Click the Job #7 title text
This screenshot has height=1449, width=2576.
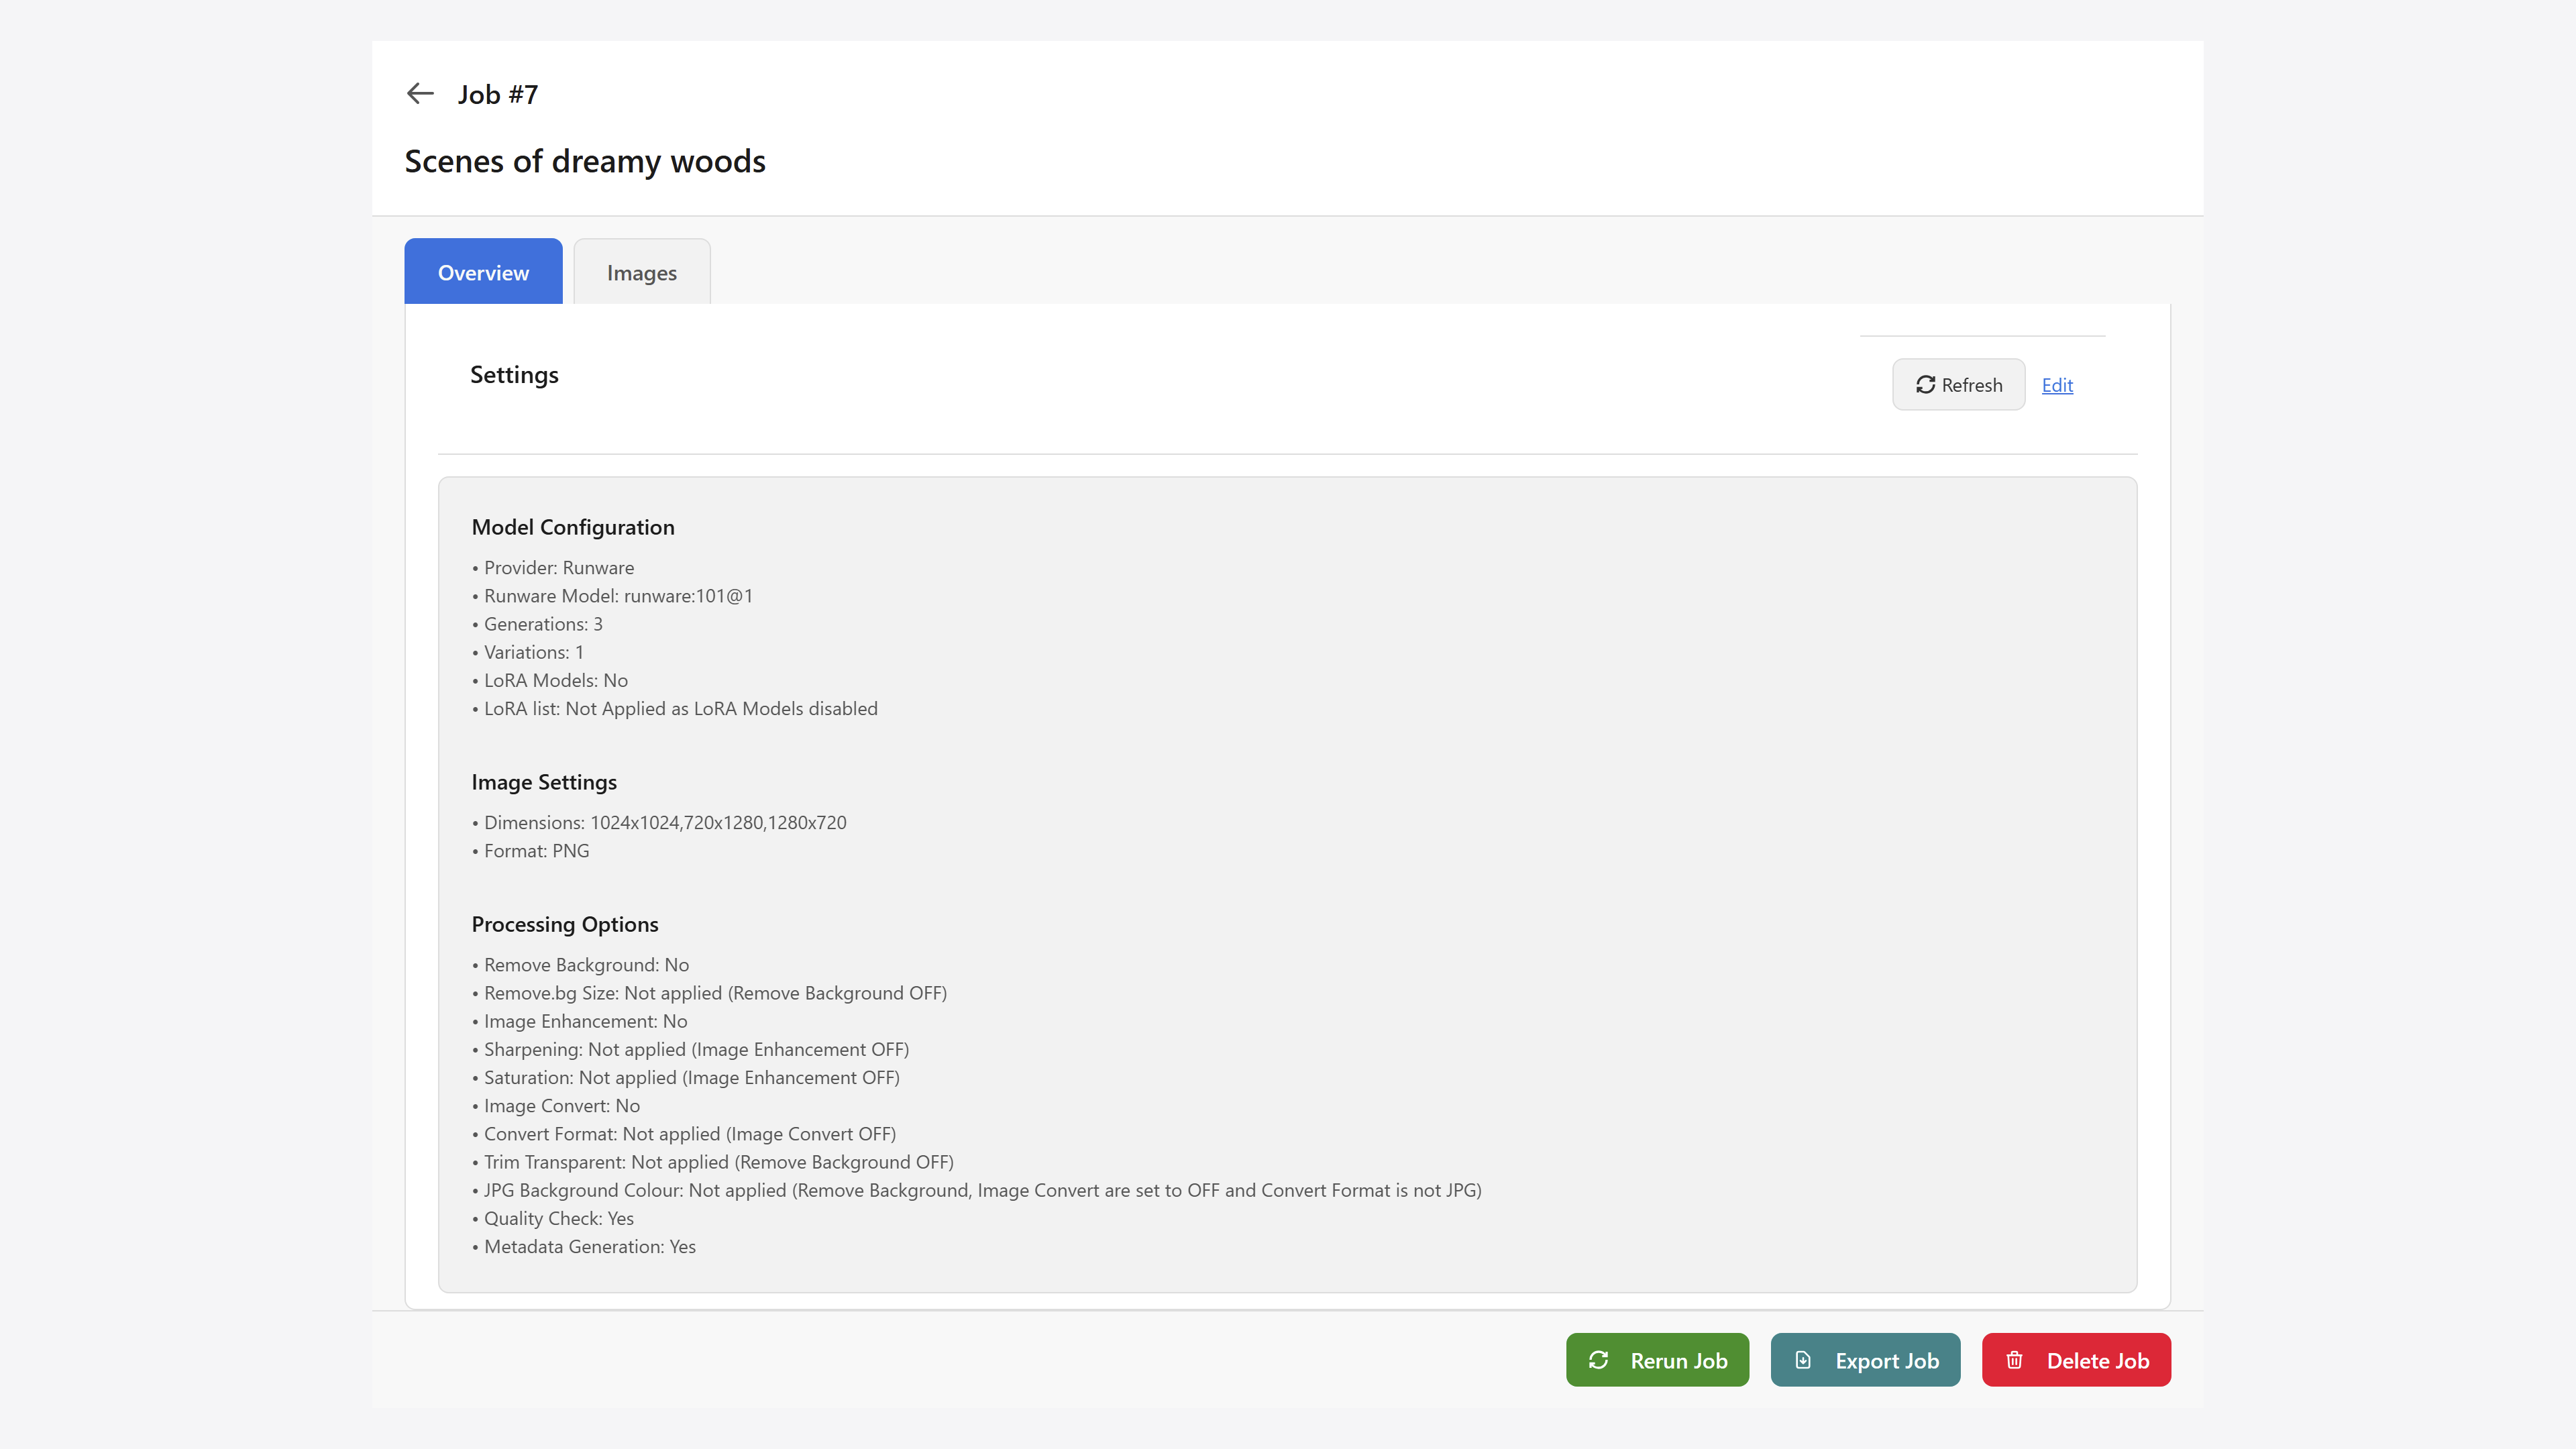coord(498,94)
